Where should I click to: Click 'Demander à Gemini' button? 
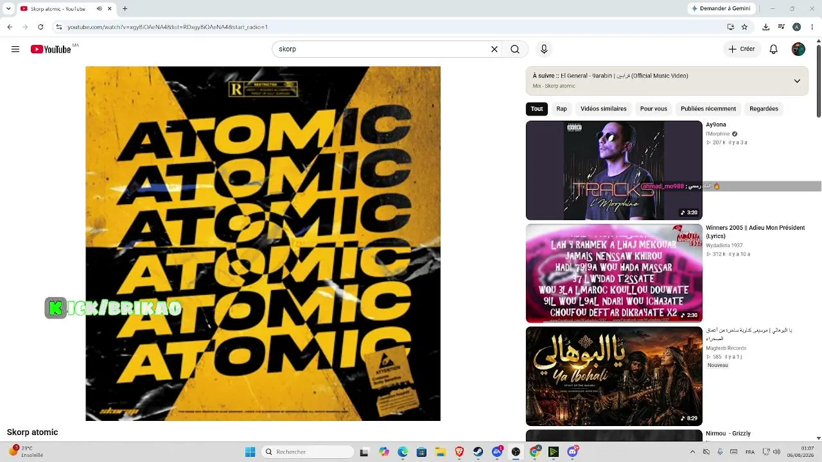point(721,9)
